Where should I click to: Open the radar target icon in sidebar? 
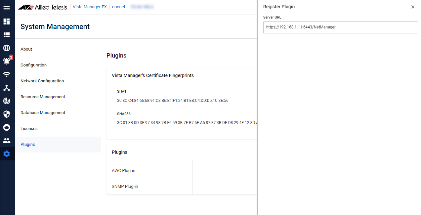[x=7, y=101]
